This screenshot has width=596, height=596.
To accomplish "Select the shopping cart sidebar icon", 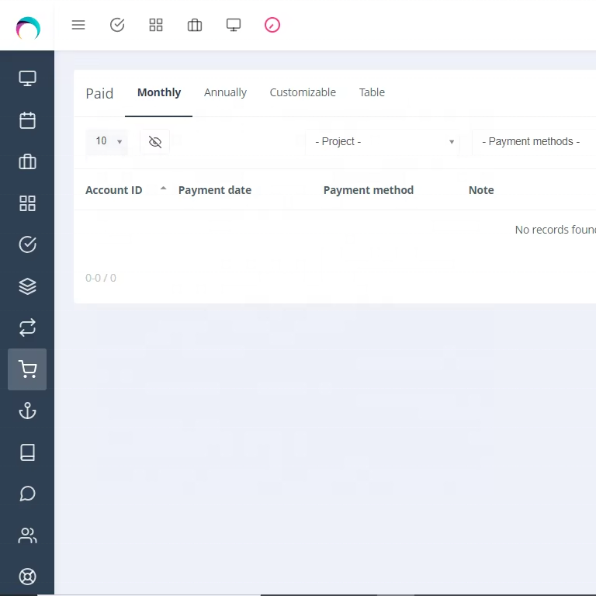I will 27,369.
